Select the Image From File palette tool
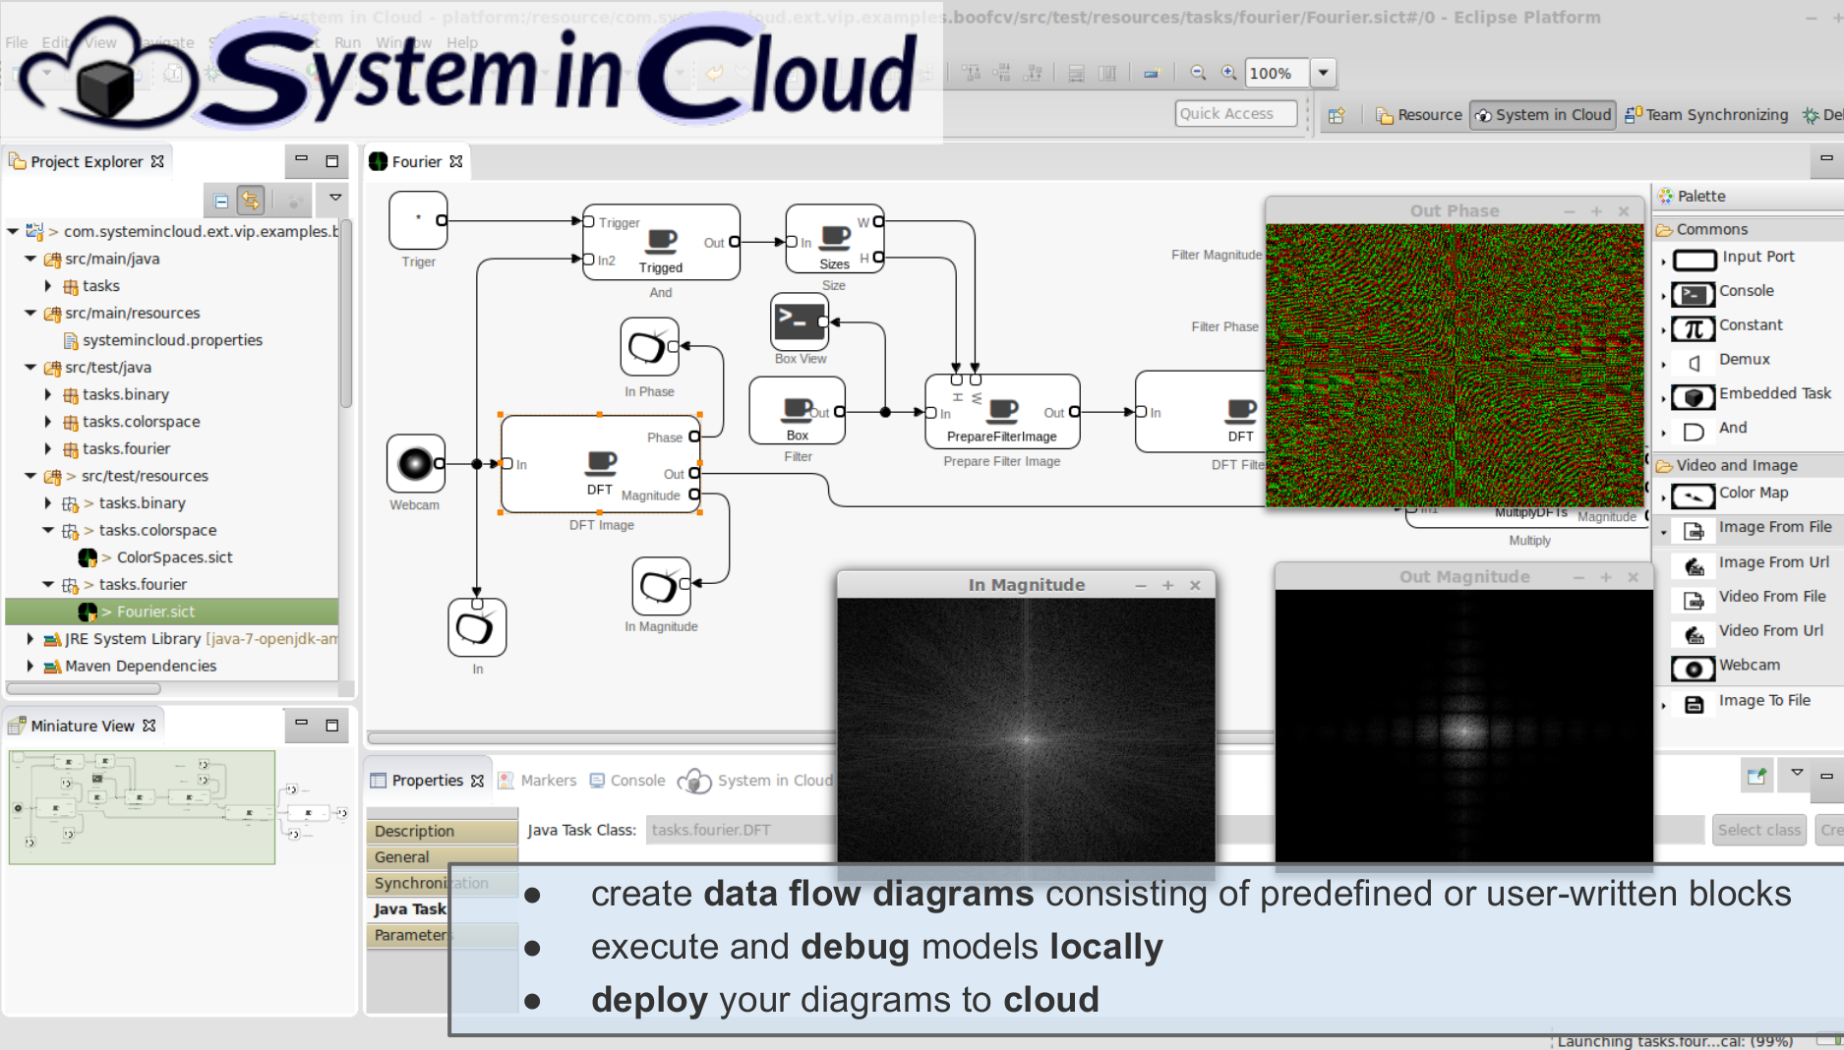This screenshot has height=1050, width=1844. [x=1753, y=529]
